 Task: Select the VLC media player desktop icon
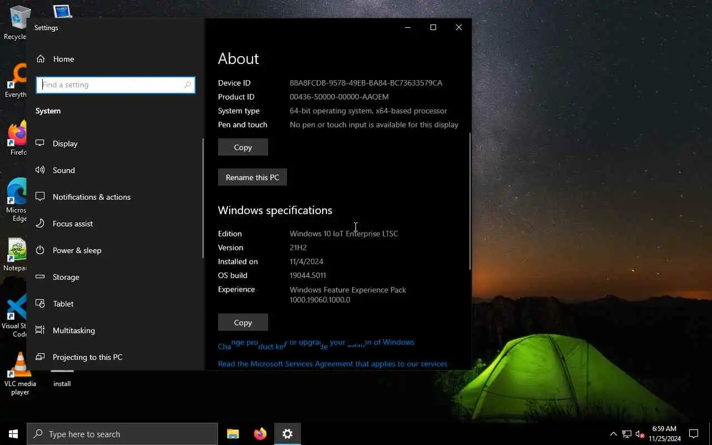20,374
